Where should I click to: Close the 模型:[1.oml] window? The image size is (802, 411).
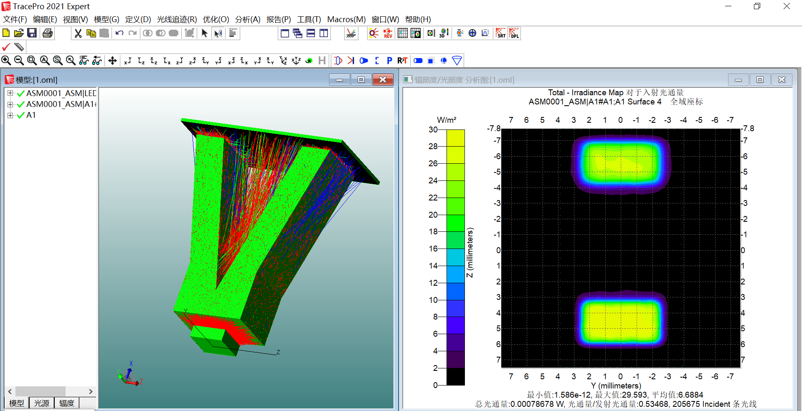[x=383, y=80]
